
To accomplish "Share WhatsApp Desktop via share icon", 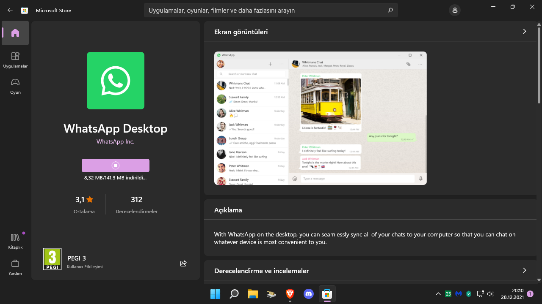I will pyautogui.click(x=183, y=263).
